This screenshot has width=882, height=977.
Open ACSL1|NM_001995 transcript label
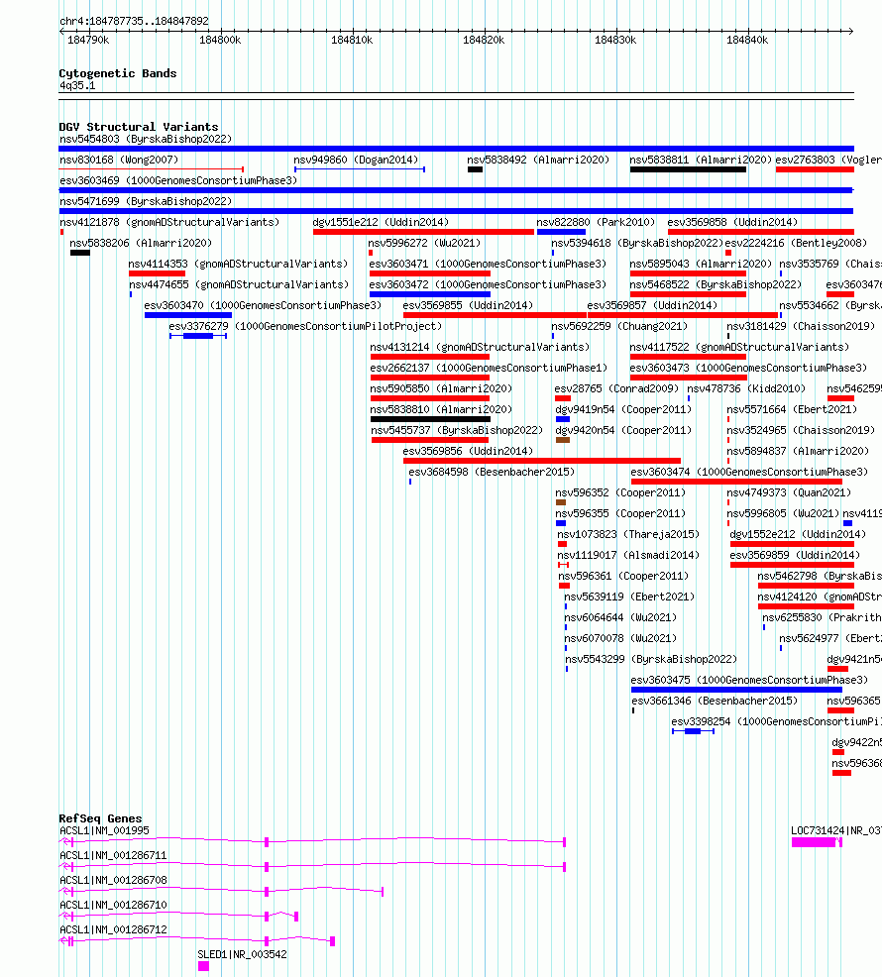(x=104, y=830)
